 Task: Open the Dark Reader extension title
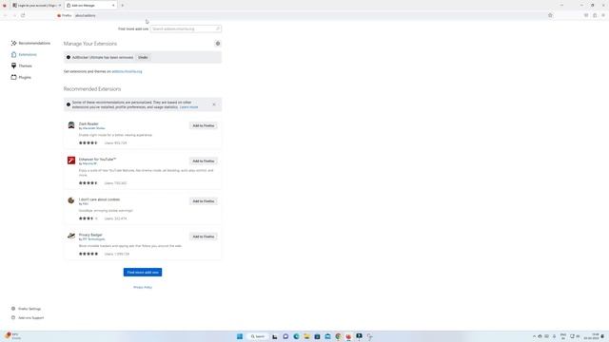[88, 123]
